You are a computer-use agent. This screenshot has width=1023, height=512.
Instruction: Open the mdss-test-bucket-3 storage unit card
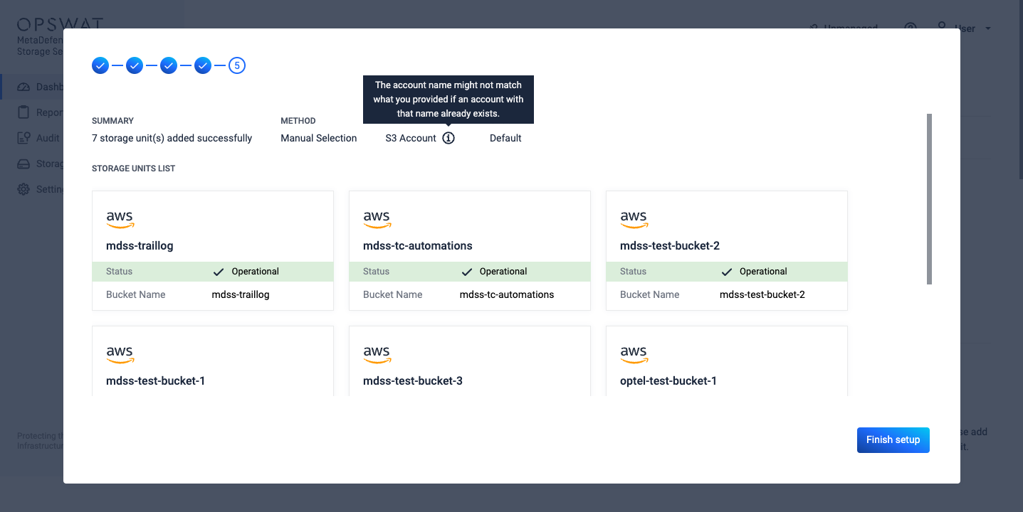(470, 361)
